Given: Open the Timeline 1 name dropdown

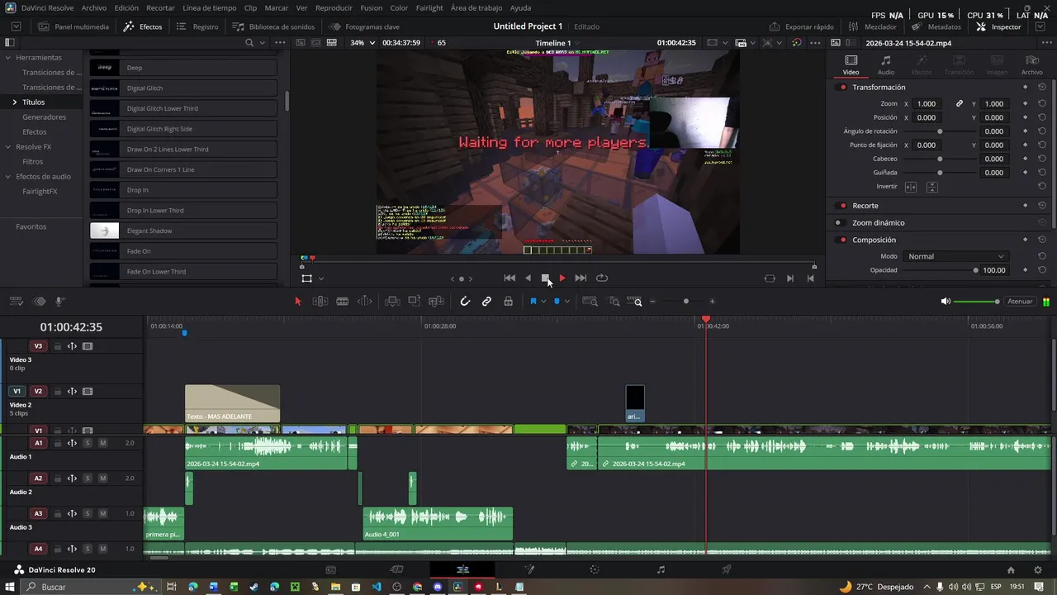Looking at the screenshot, I should point(557,43).
